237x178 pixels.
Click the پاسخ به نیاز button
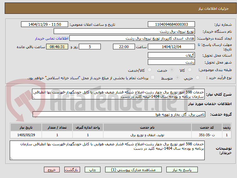tap(182, 170)
